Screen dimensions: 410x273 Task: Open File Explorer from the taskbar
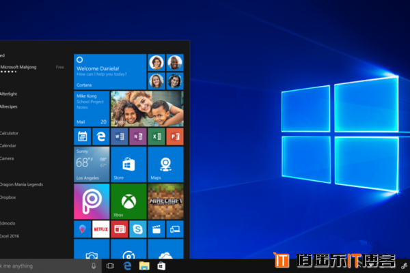[x=144, y=266]
